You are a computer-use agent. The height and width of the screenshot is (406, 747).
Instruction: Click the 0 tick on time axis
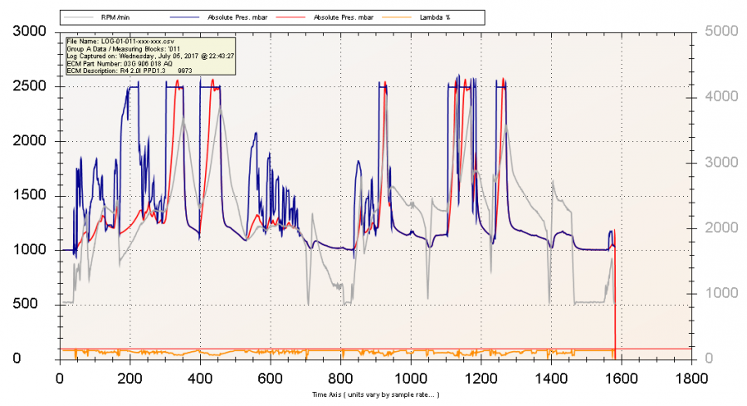(59, 379)
